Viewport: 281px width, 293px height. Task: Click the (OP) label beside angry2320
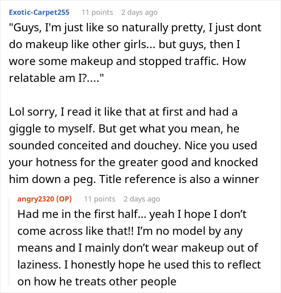tap(63, 199)
